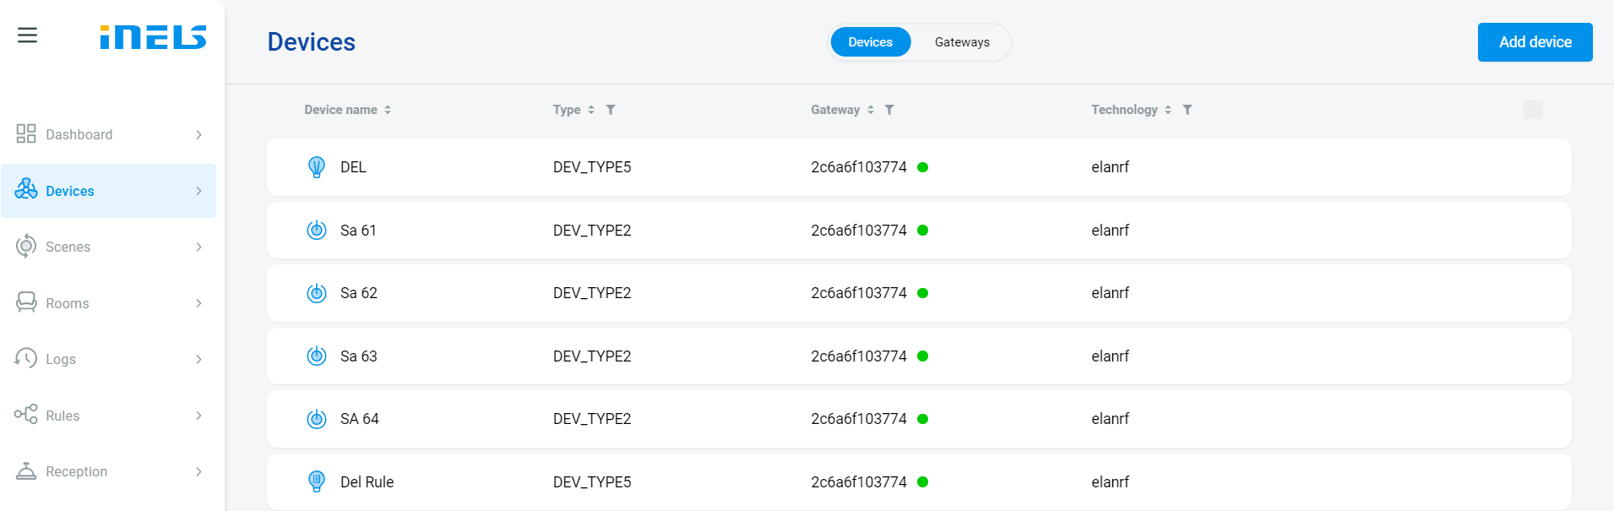
Task: Open the SA 64 device row
Action: point(918,419)
